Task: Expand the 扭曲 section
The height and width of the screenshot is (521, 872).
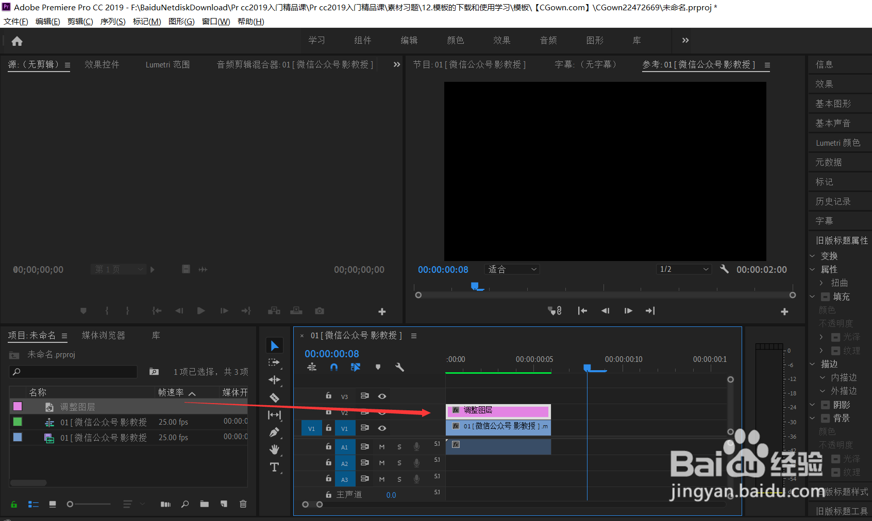Action: click(821, 283)
